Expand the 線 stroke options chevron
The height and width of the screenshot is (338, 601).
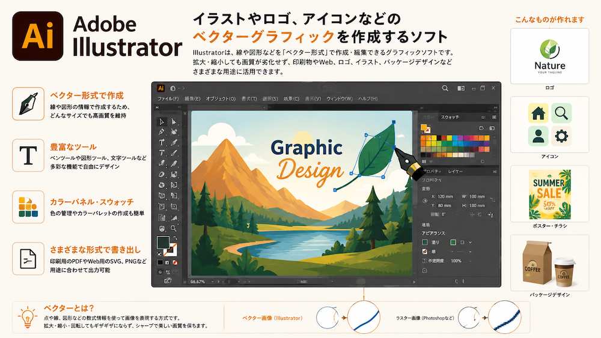470,252
